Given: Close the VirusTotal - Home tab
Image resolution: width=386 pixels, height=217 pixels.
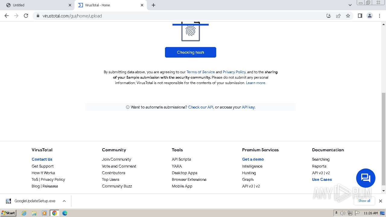Looking at the screenshot, I should (x=142, y=5).
